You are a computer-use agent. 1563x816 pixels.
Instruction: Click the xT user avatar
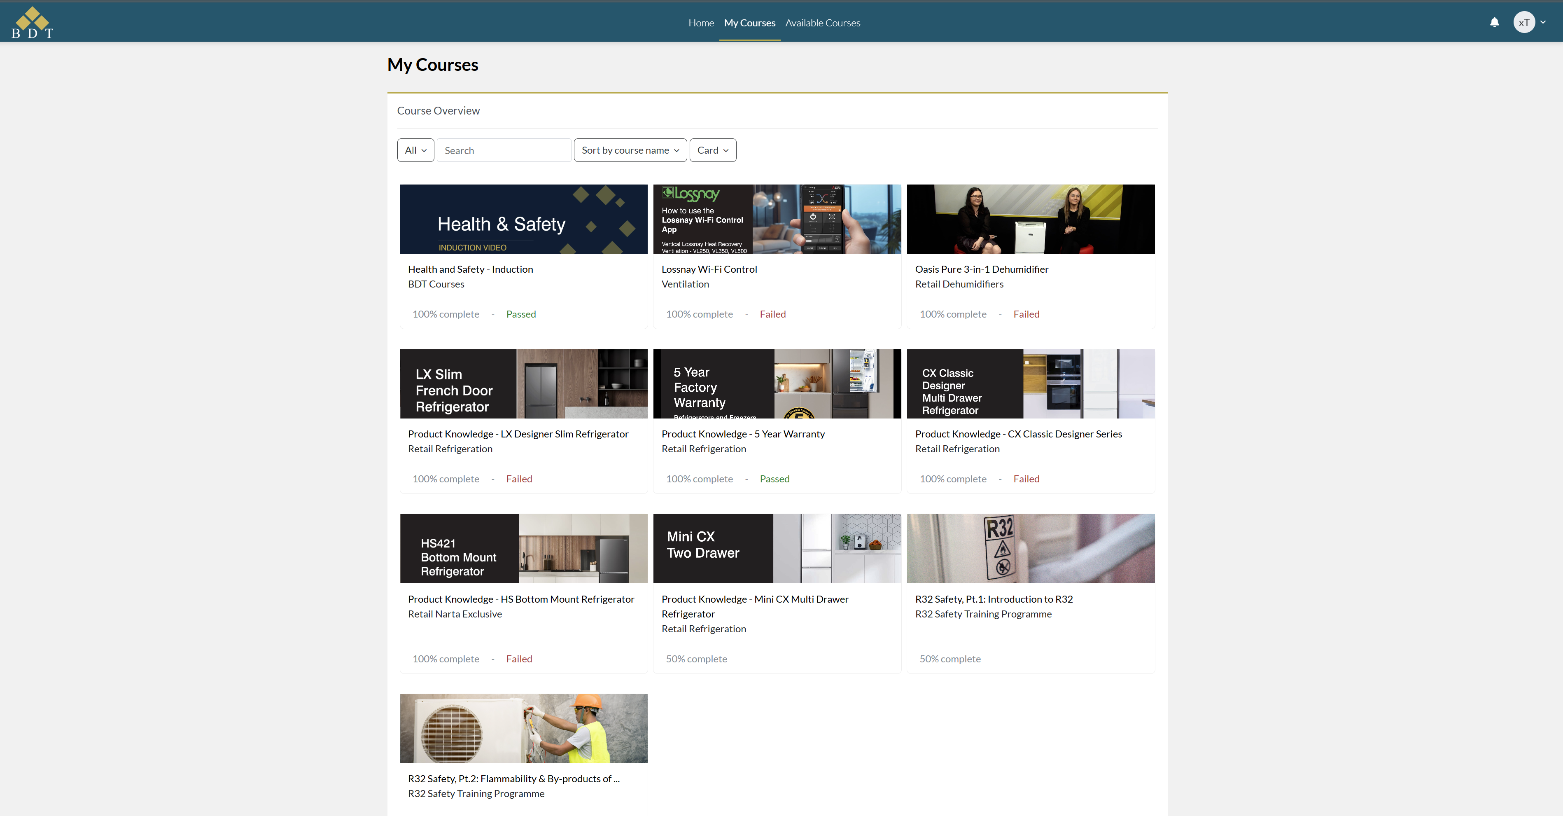(1523, 23)
